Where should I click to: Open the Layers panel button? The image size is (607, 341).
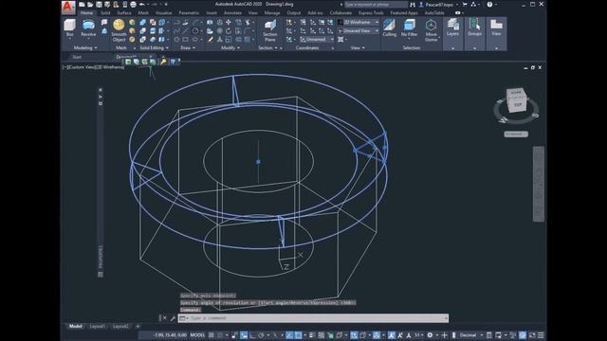(452, 34)
